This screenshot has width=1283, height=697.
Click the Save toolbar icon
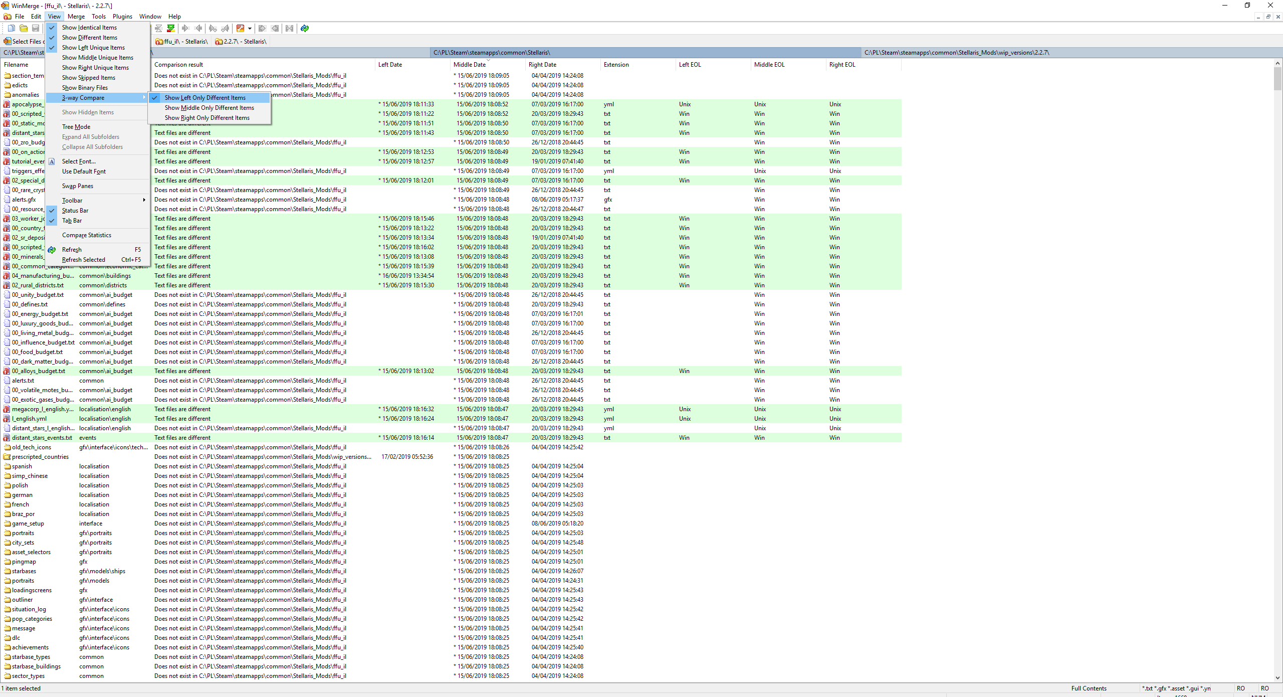[x=36, y=28]
